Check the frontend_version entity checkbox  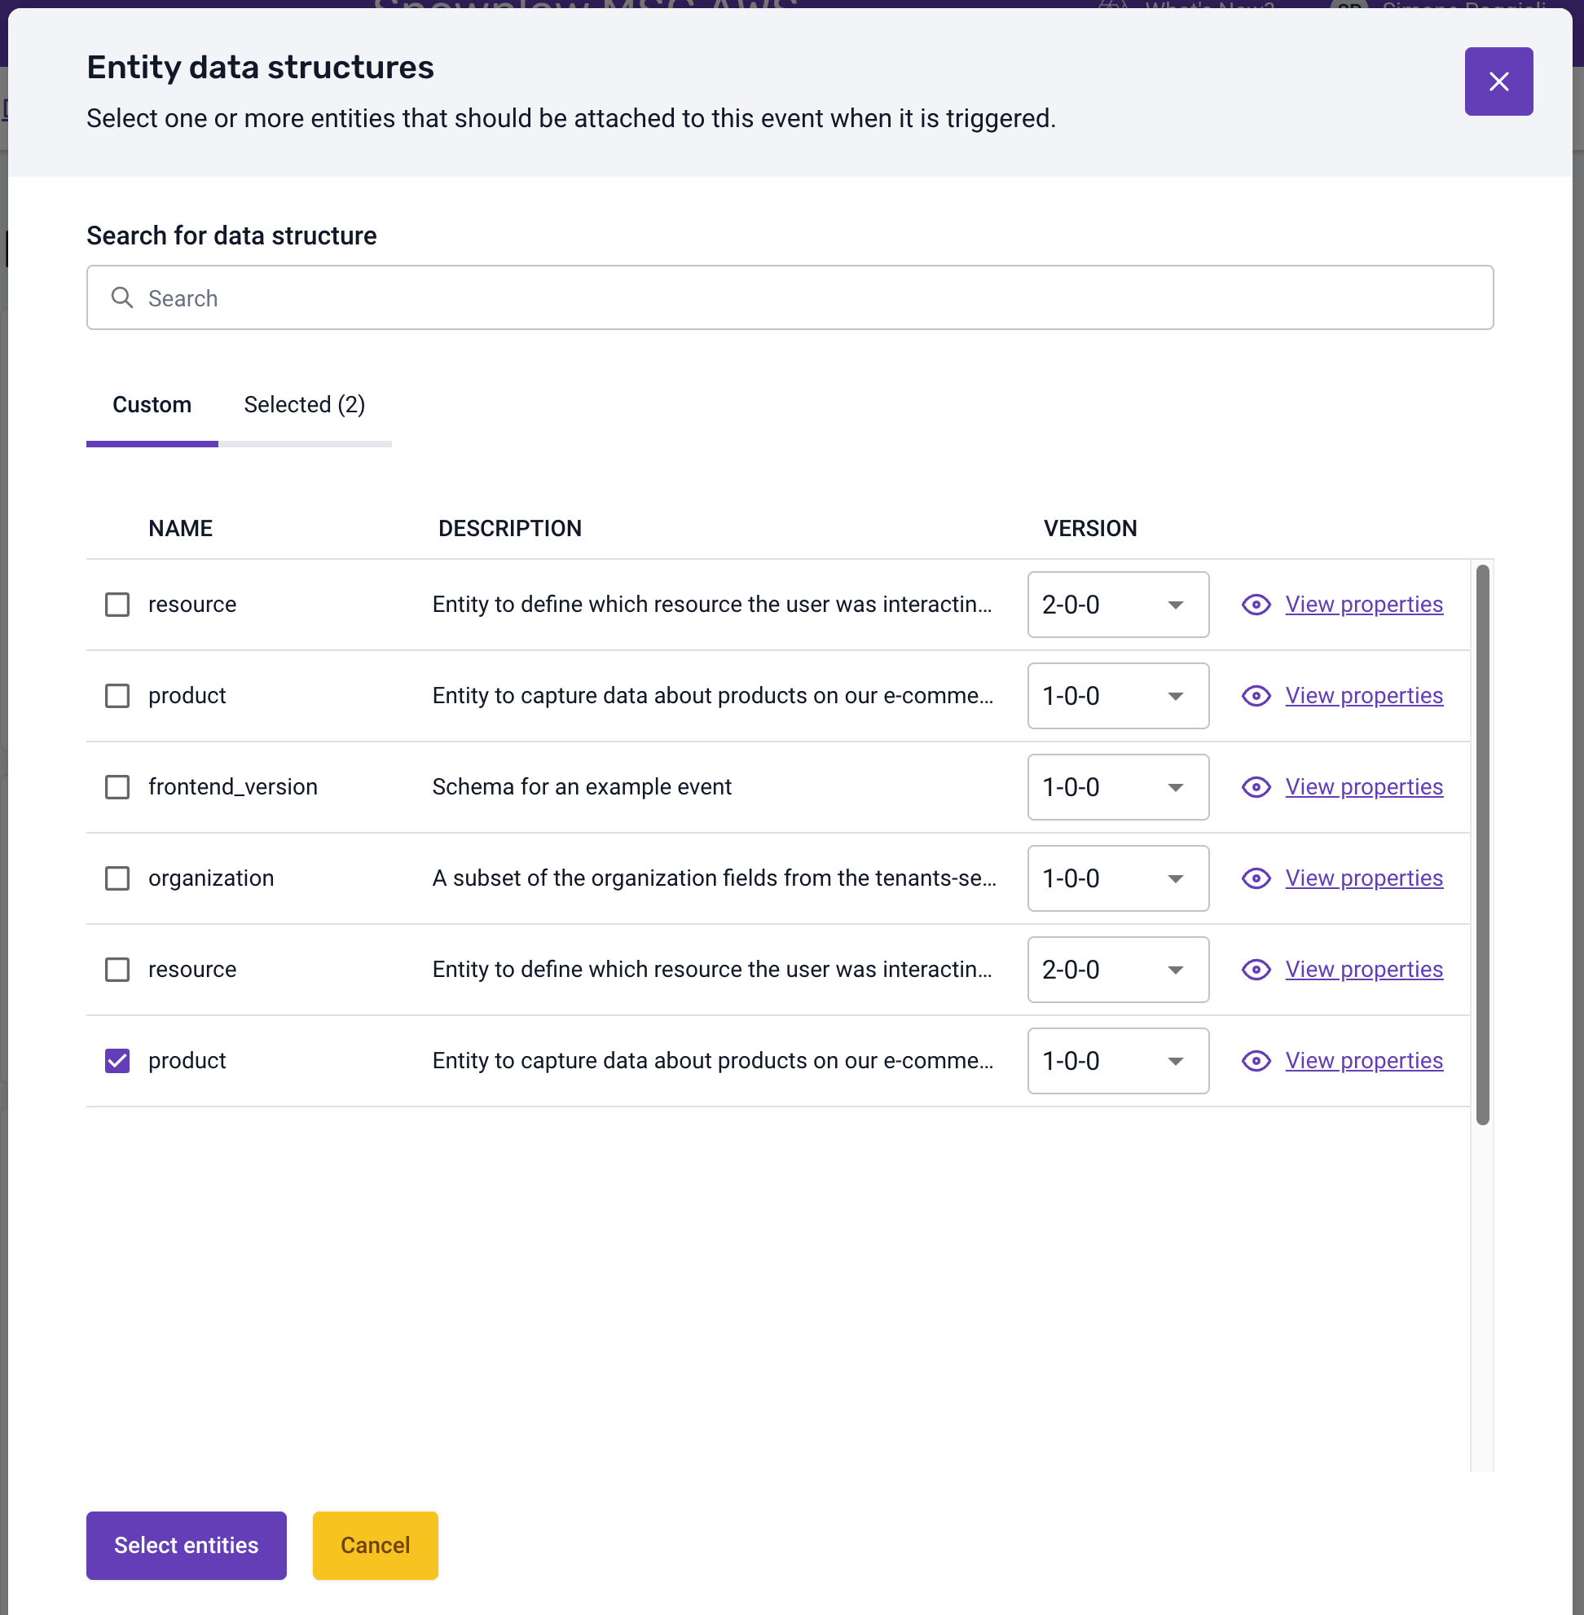[117, 787]
